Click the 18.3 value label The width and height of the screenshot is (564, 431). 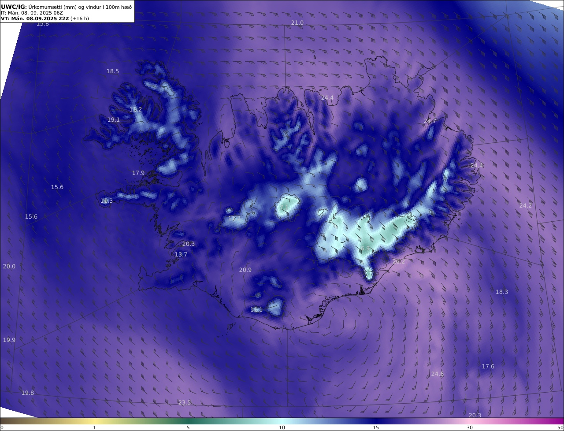click(502, 292)
